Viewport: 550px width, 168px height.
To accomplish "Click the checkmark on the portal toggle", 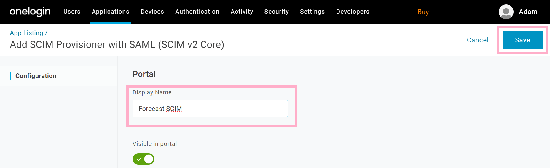I will click(139, 159).
